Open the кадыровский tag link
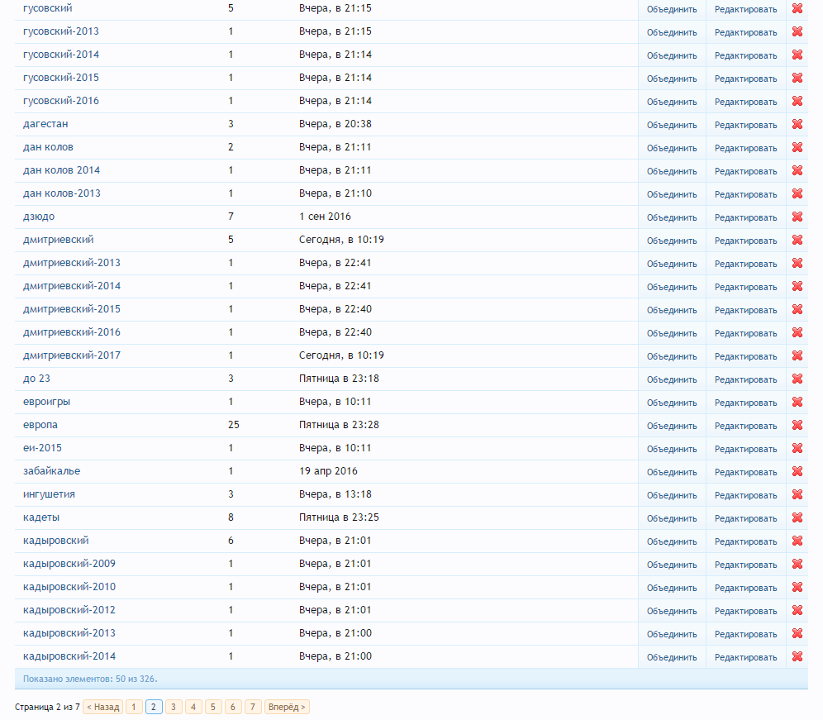This screenshot has width=823, height=720. 56,541
